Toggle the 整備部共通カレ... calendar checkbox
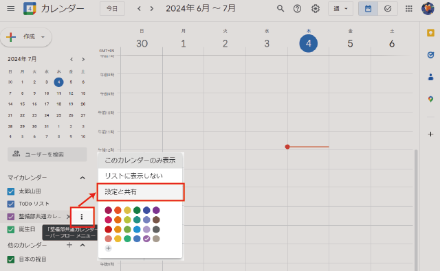Image resolution: width=440 pixels, height=271 pixels. [x=11, y=217]
